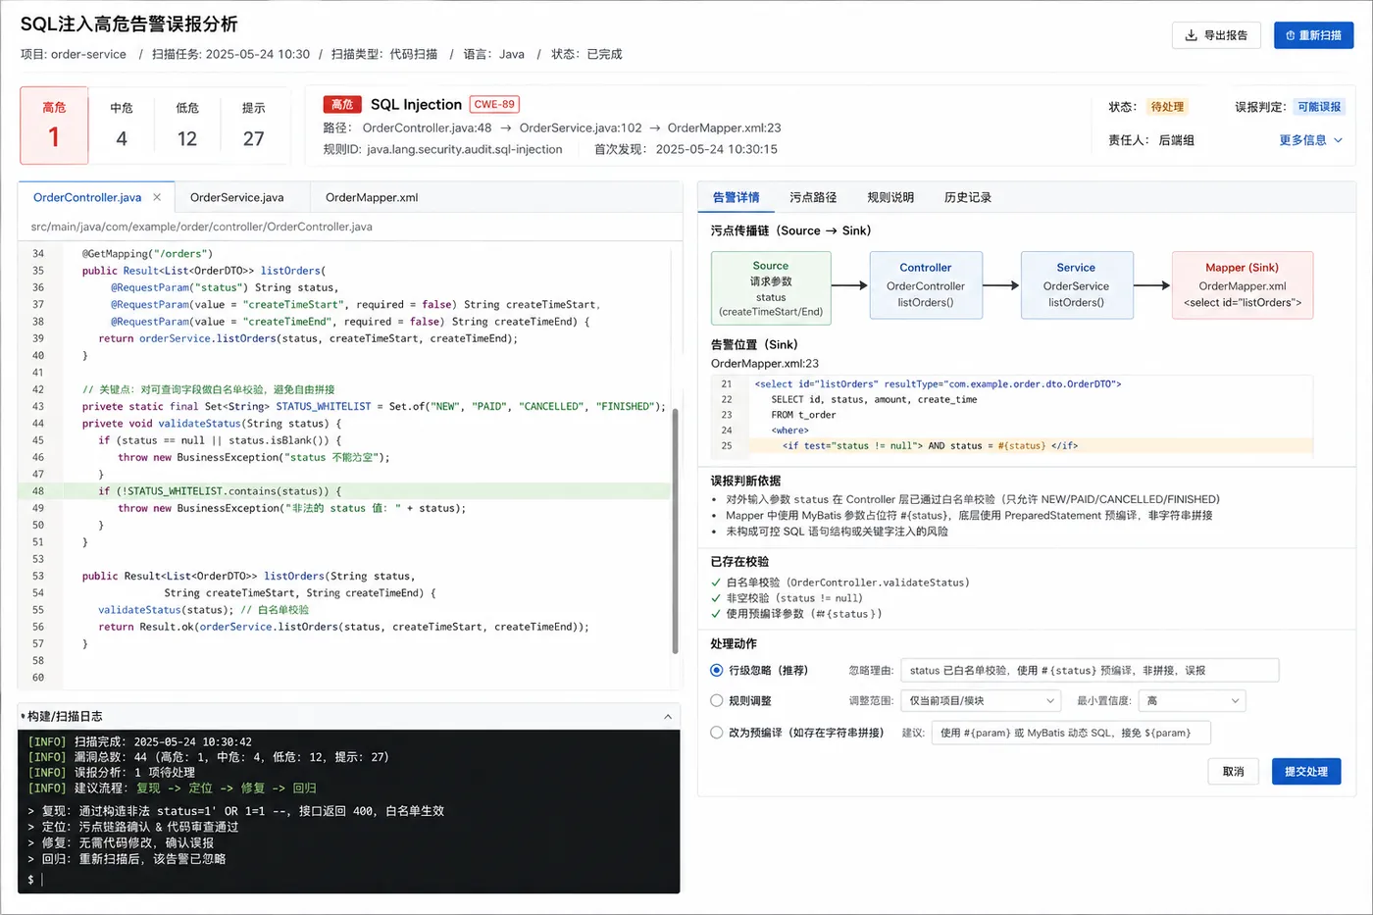Click the 提交处理 button
1373x915 pixels.
[1306, 772]
